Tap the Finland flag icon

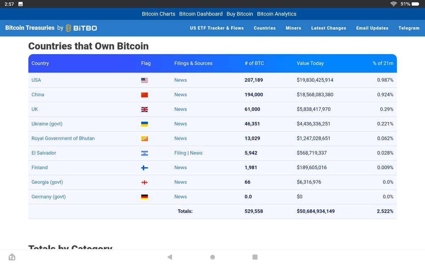pos(144,167)
